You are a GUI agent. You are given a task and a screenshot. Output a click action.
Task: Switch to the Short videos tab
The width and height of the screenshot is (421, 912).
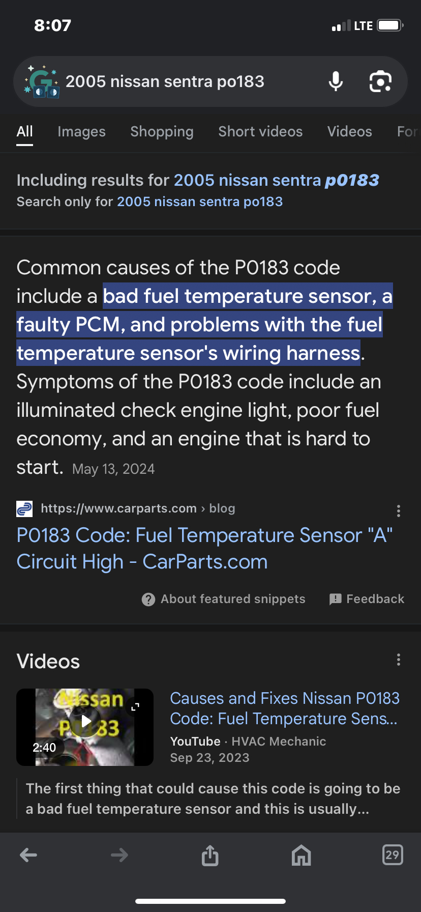(x=260, y=132)
